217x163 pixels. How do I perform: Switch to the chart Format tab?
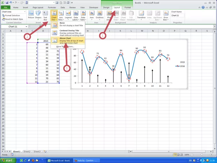pos(127,7)
